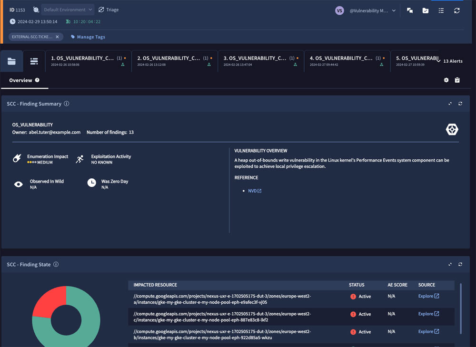476x347 pixels.
Task: Click the clipboard icon beside the gear
Action: pos(457,80)
